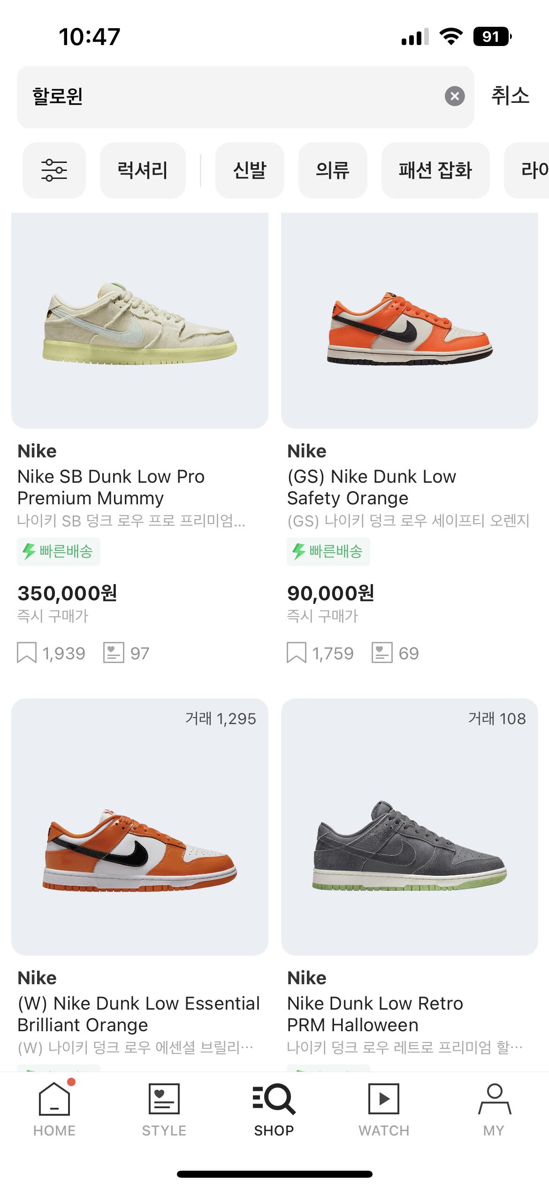Filter by 의류 category
The image size is (549, 1189).
pos(333,170)
